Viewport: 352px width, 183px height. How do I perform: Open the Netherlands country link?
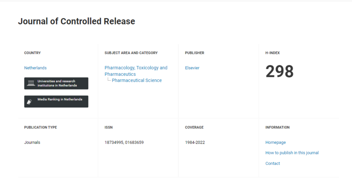pos(35,68)
